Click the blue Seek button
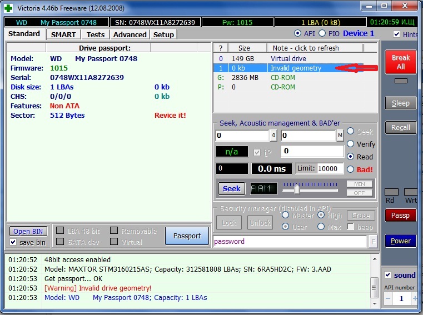The image size is (423, 315). (x=231, y=188)
